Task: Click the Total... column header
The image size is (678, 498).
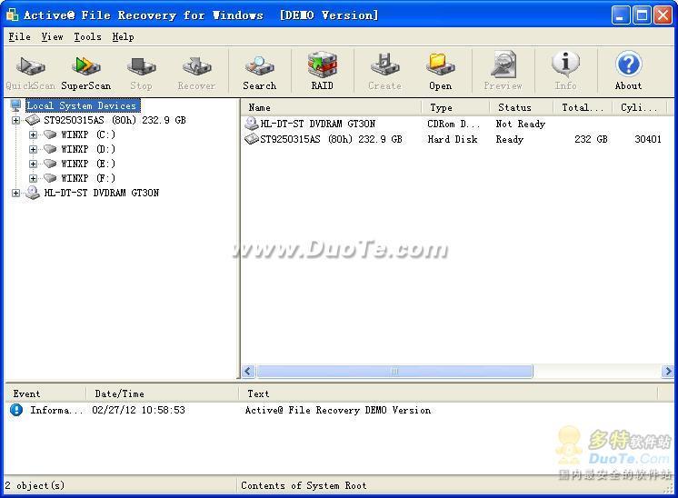Action: [x=583, y=107]
